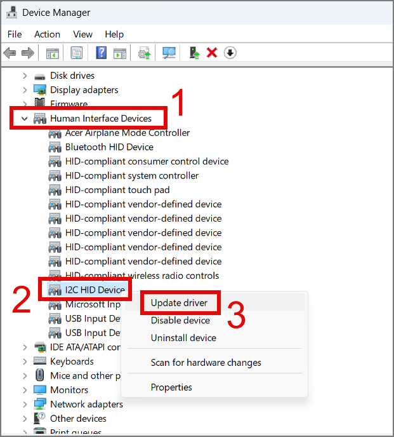Viewport: 394px width, 437px height.
Task: Click Show/Hide Action Pane toolbar icon
Action: pyautogui.click(x=120, y=53)
